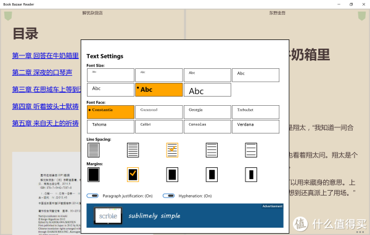Toggle Paragraph justification switch
Viewport: 370px width, 235px height.
click(92, 196)
